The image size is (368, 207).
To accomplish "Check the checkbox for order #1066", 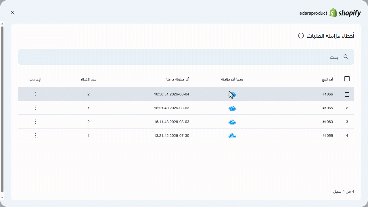I will (x=347, y=94).
